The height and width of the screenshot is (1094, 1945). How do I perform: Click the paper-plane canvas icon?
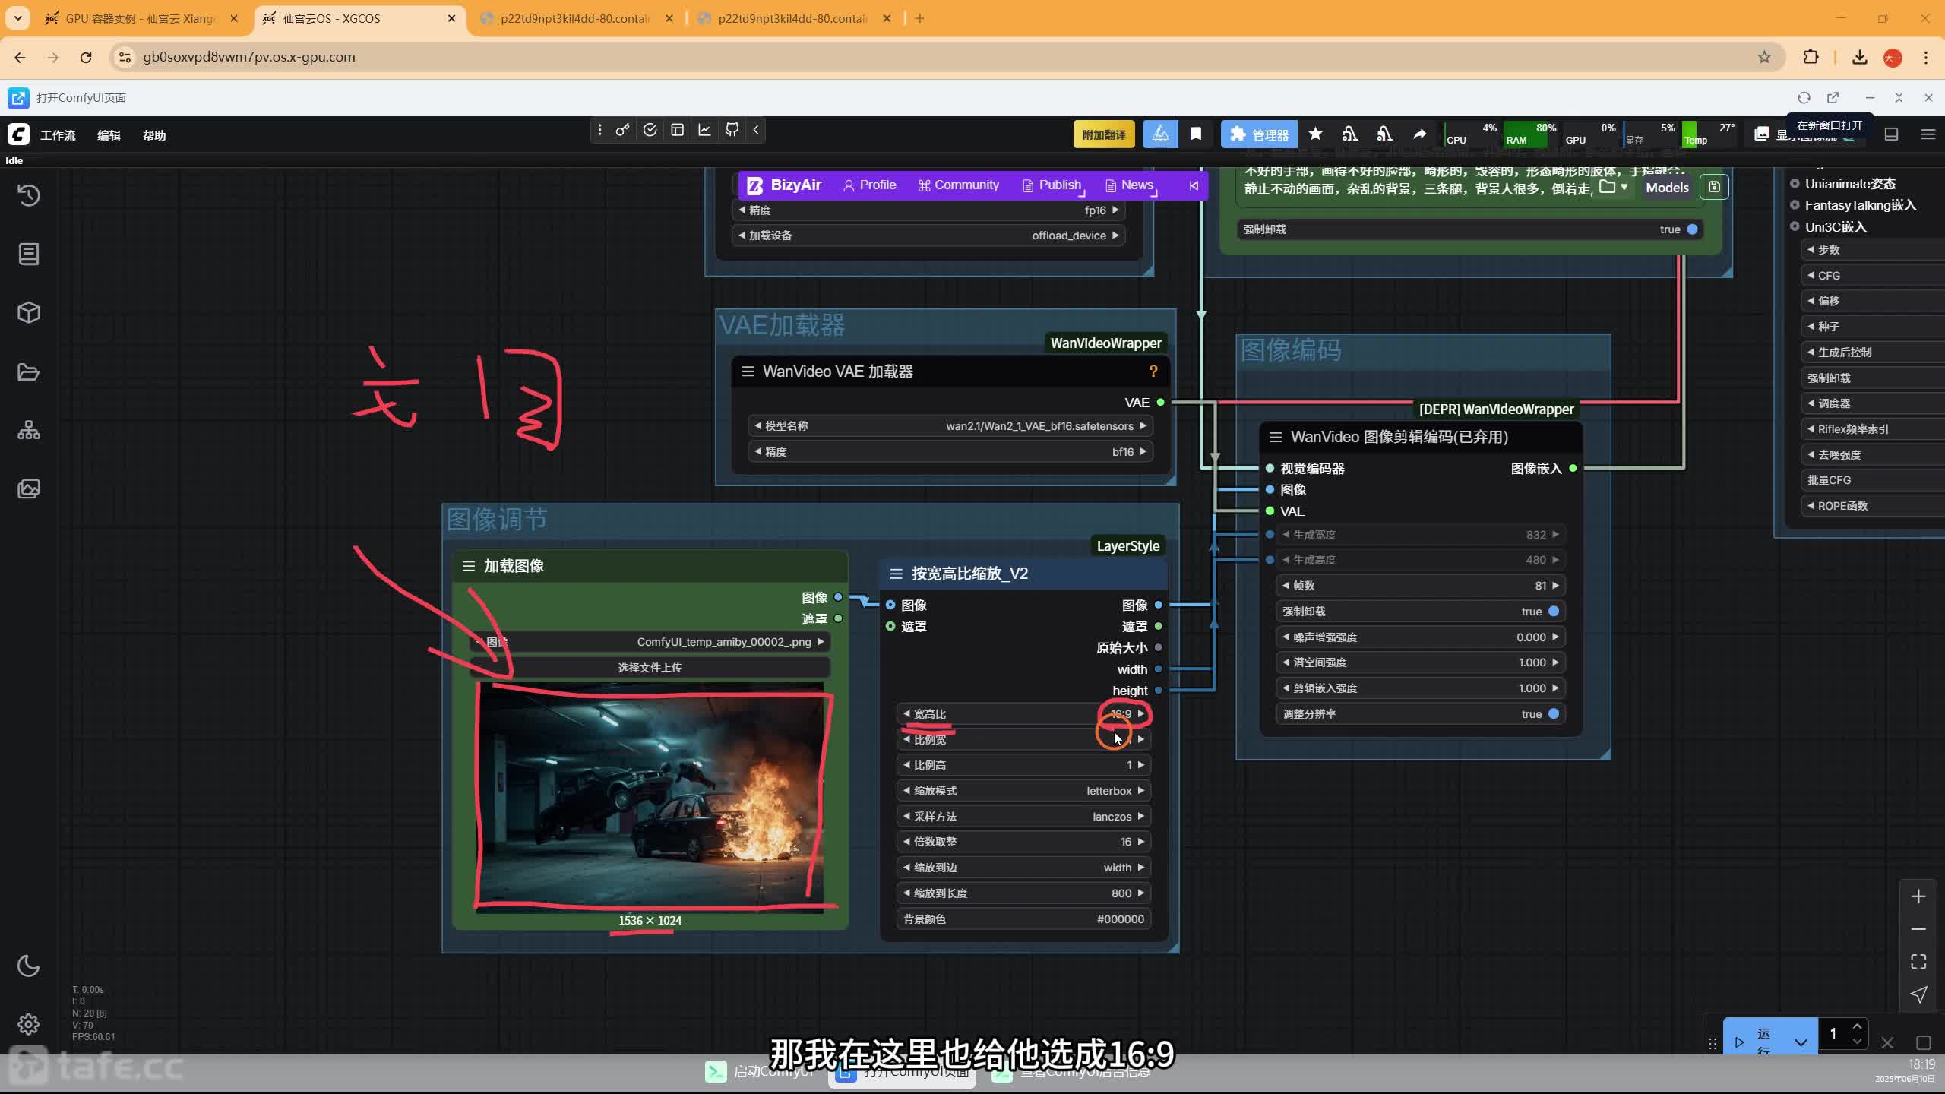(x=1918, y=994)
